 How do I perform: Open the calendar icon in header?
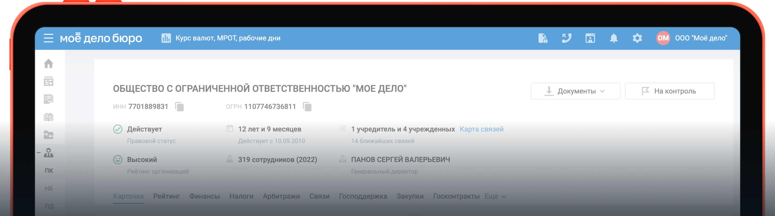click(x=590, y=38)
